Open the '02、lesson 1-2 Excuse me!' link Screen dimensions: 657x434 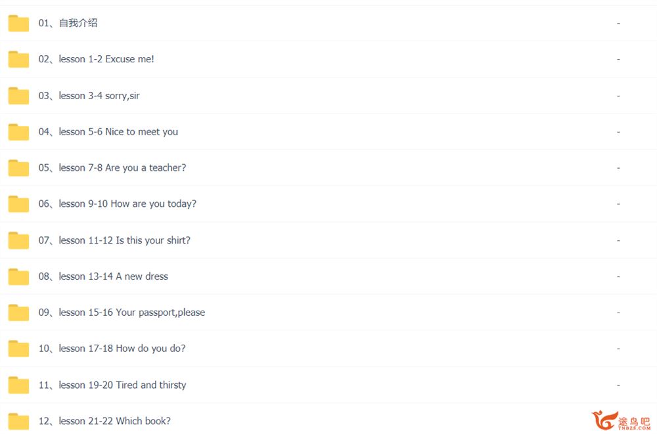coord(97,59)
